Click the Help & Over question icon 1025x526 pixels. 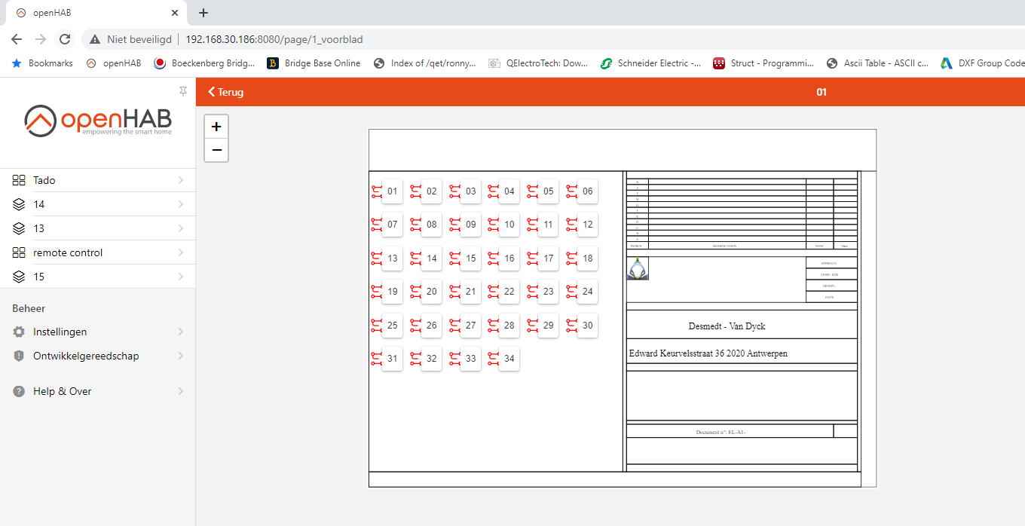19,391
